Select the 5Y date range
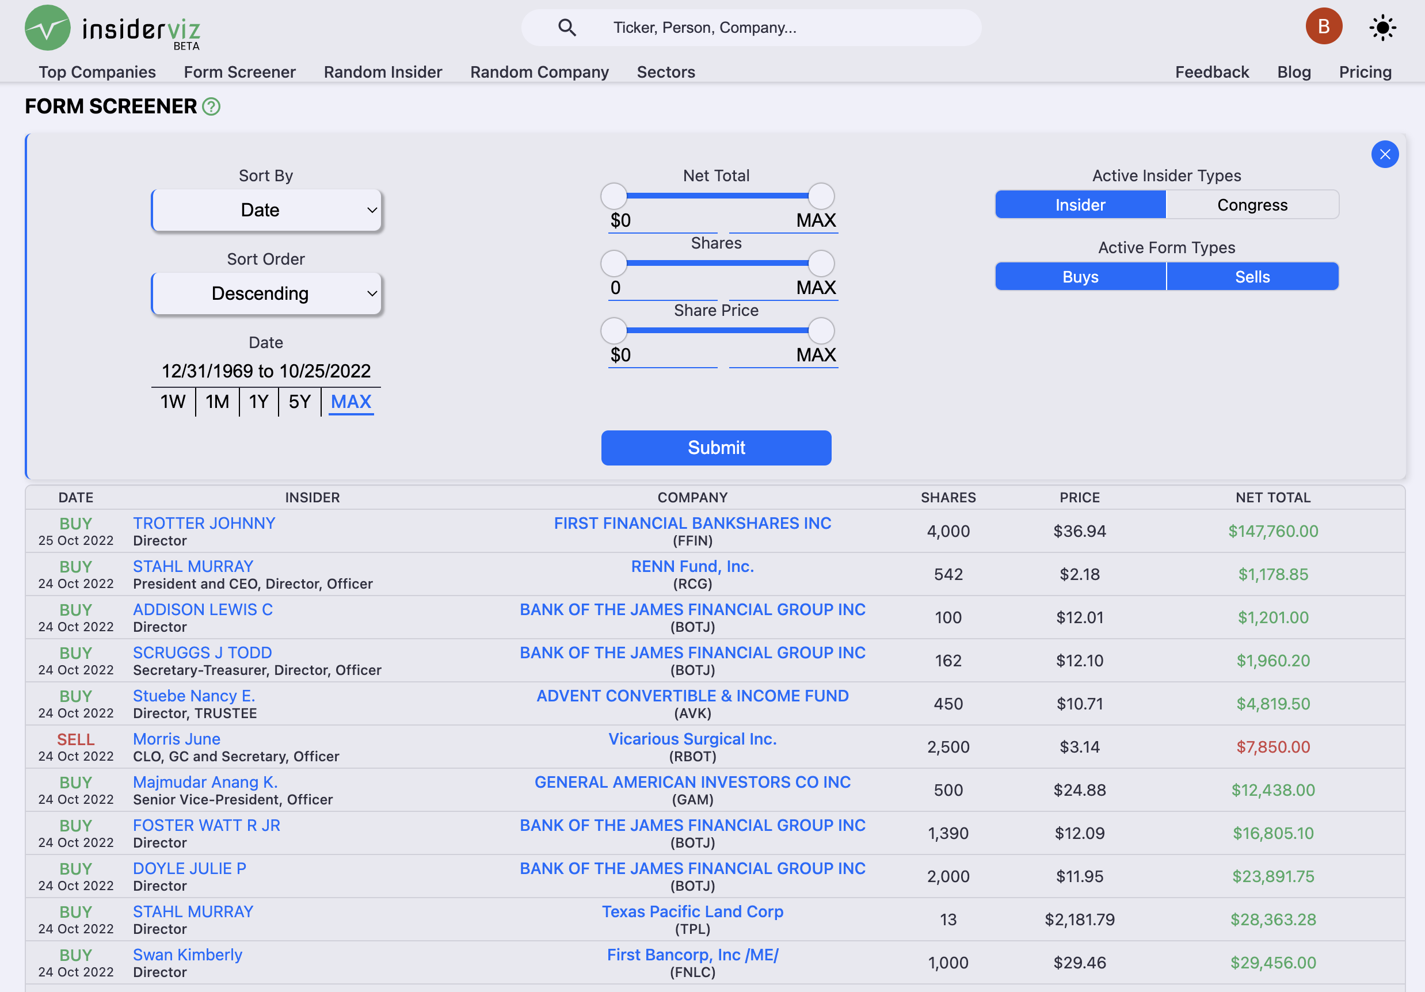 pyautogui.click(x=300, y=402)
